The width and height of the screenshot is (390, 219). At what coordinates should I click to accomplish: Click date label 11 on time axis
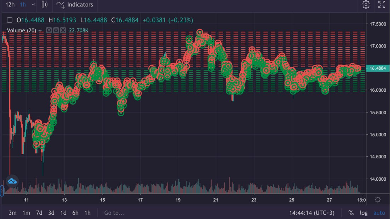[x=26, y=200]
